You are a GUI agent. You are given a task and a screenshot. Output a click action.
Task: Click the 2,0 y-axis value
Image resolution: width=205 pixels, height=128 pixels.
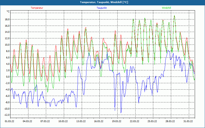[8, 70]
